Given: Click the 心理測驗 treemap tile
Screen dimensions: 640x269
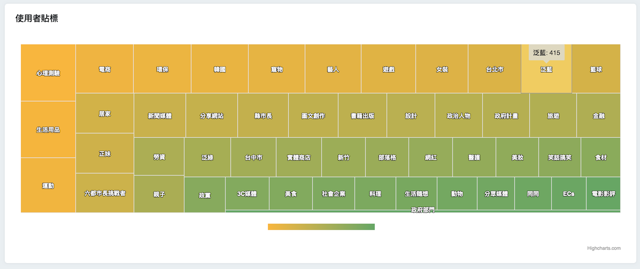Looking at the screenshot, I should [x=48, y=73].
